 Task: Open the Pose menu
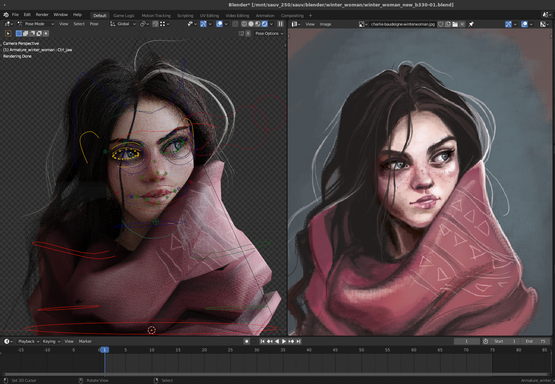[x=94, y=24]
